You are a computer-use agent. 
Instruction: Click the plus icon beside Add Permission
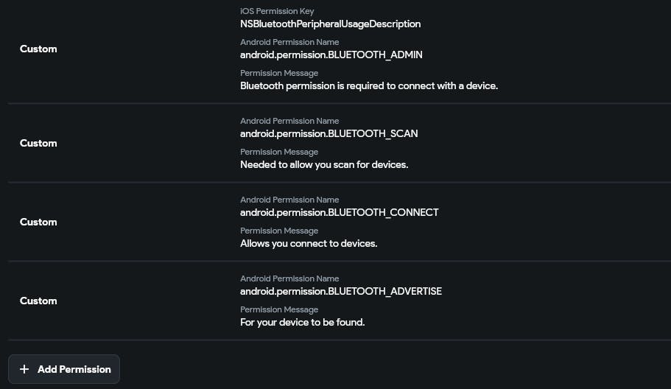click(24, 369)
